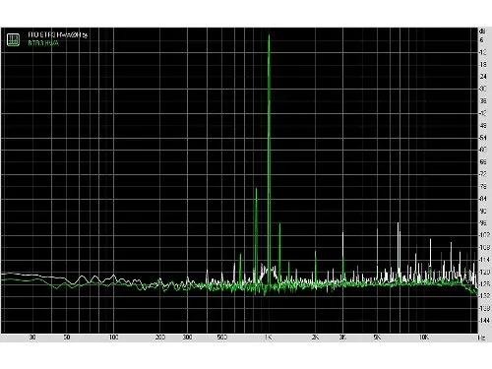Click the 2K frequency axis label
492x369 pixels.
tap(315, 338)
